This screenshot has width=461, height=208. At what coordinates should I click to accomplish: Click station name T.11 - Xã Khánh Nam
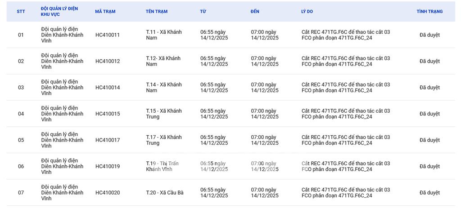click(x=164, y=35)
